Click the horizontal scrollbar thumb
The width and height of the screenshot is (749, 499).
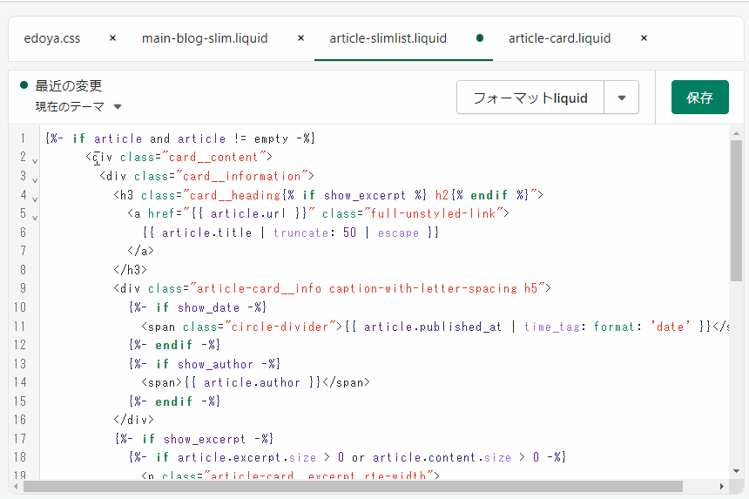click(x=353, y=487)
